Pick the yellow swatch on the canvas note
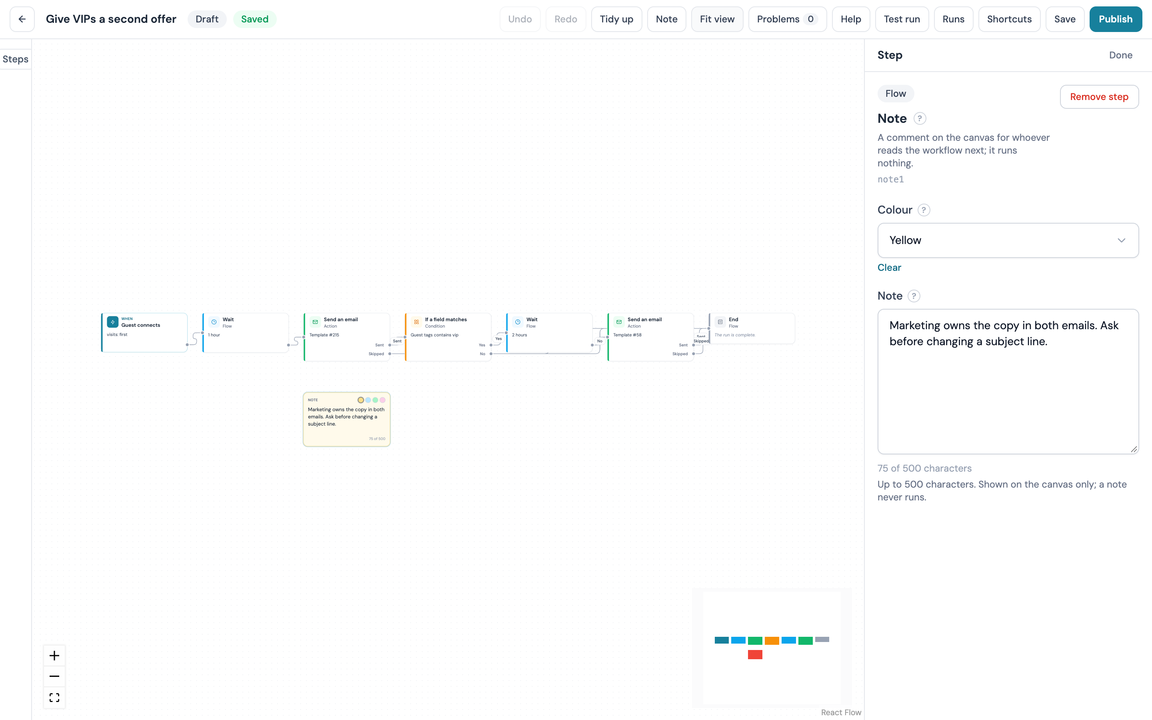 pyautogui.click(x=361, y=400)
